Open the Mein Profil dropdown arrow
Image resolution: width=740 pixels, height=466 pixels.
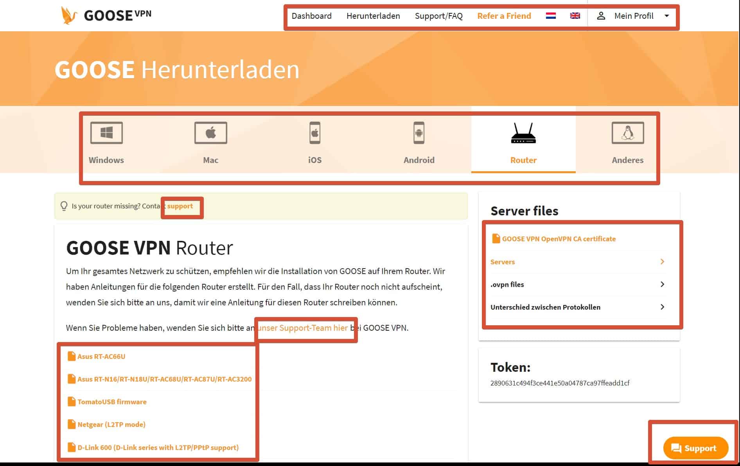coord(667,16)
